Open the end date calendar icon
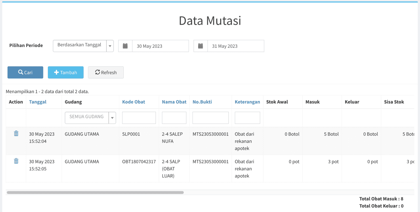The height and width of the screenshot is (212, 420). (x=200, y=46)
